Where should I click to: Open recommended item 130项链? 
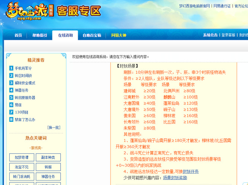tap(22, 112)
